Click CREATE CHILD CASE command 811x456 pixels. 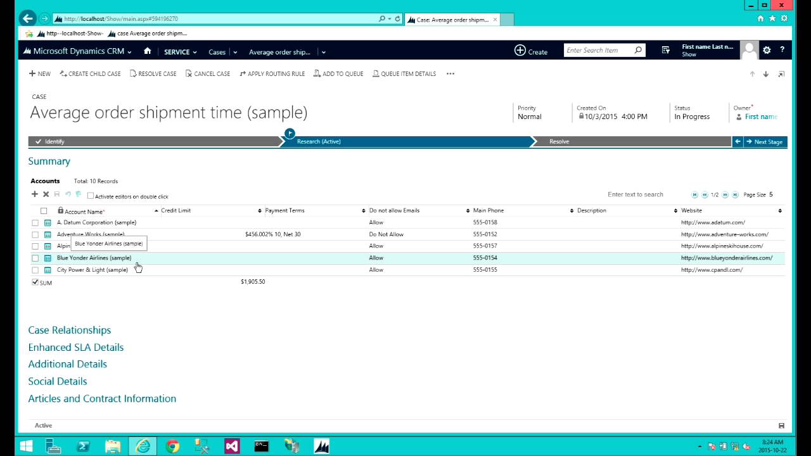pyautogui.click(x=90, y=74)
